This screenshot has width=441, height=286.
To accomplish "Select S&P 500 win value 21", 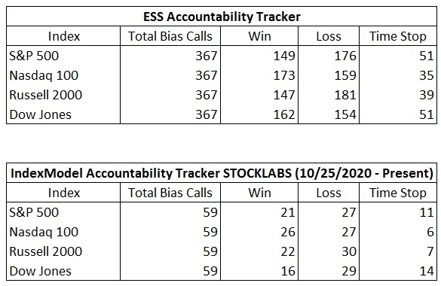I will (288, 212).
